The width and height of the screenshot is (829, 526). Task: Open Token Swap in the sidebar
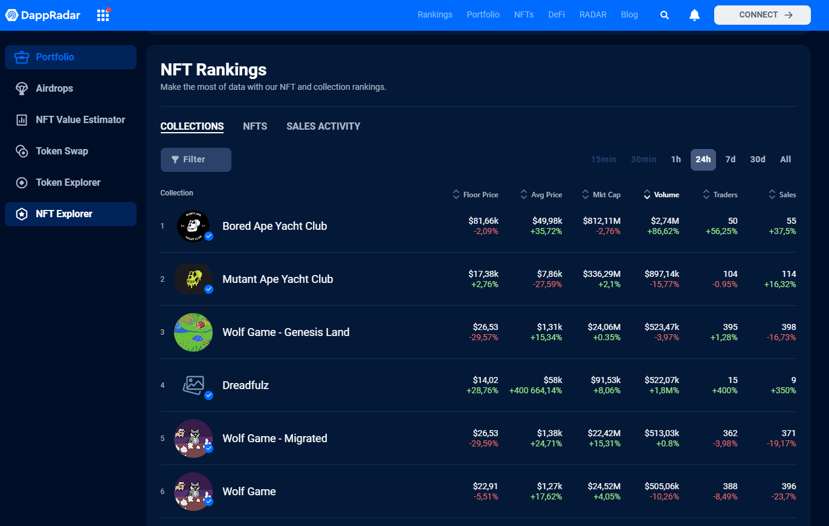pyautogui.click(x=71, y=151)
